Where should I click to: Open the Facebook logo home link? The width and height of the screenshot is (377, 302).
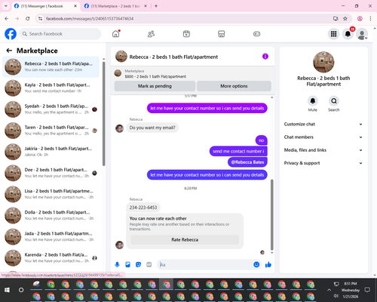tap(11, 34)
